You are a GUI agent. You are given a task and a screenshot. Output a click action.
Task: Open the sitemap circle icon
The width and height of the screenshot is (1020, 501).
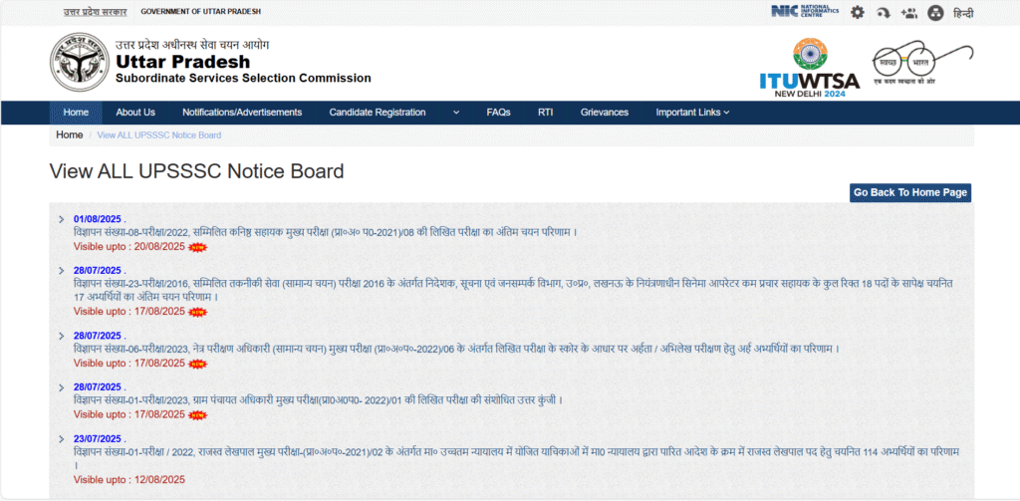pyautogui.click(x=934, y=12)
